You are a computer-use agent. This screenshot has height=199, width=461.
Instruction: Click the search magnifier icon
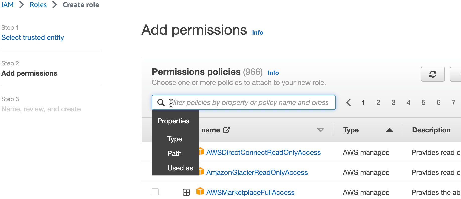click(x=161, y=102)
